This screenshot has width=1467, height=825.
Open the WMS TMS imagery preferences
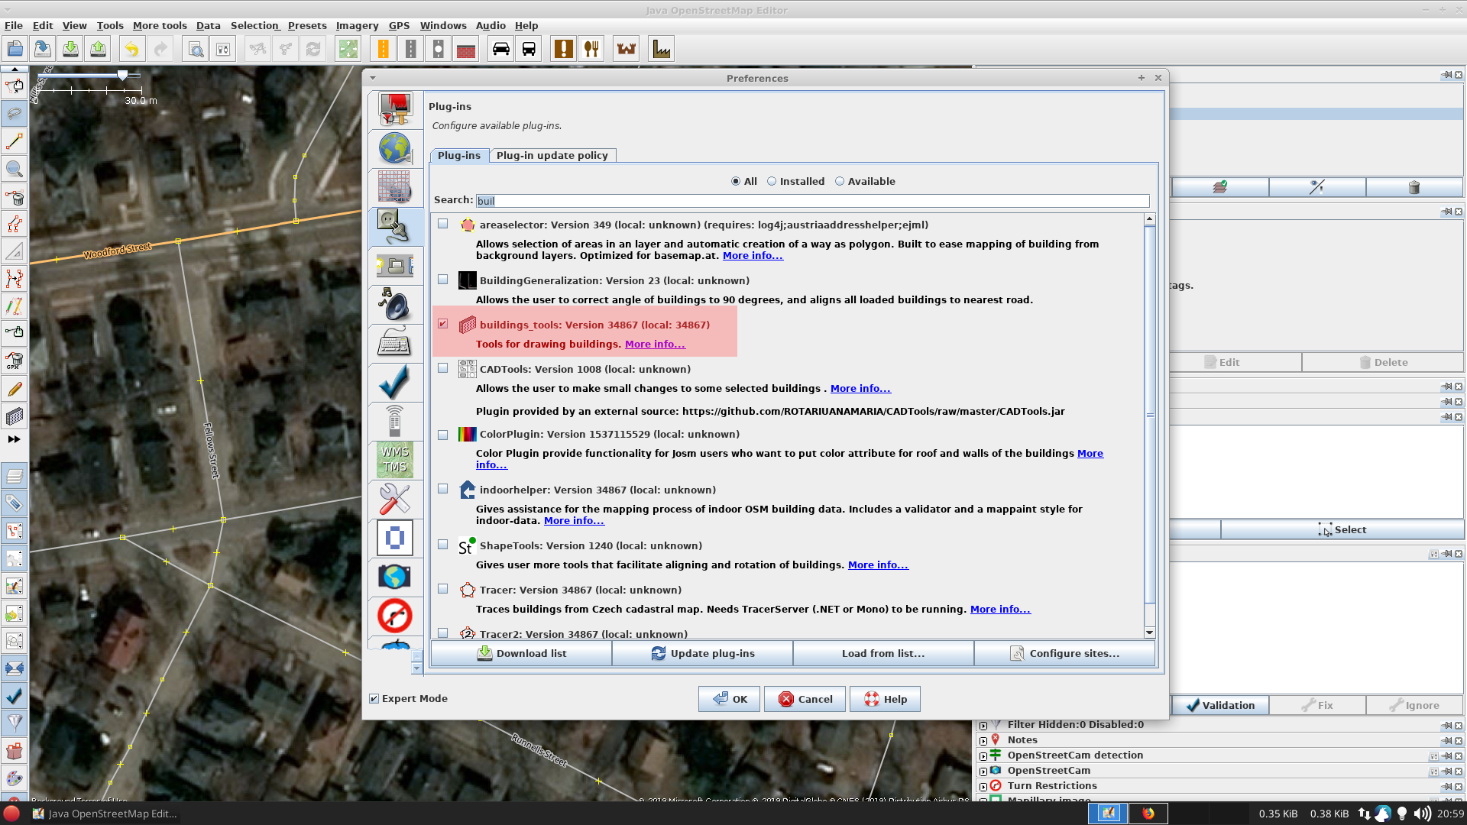pos(395,460)
